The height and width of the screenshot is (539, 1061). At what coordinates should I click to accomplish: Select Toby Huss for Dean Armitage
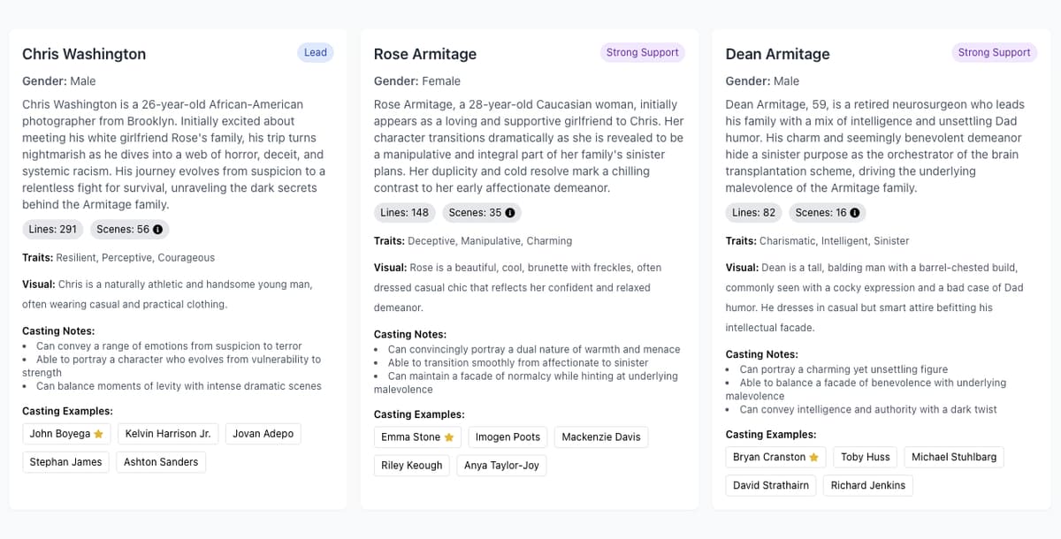tap(865, 457)
